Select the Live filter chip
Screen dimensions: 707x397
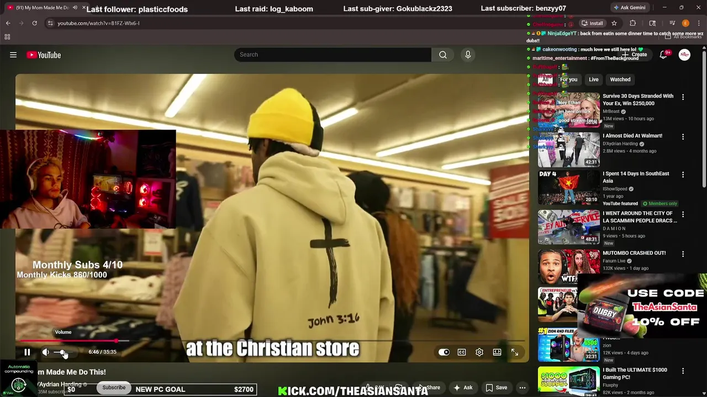[594, 79]
